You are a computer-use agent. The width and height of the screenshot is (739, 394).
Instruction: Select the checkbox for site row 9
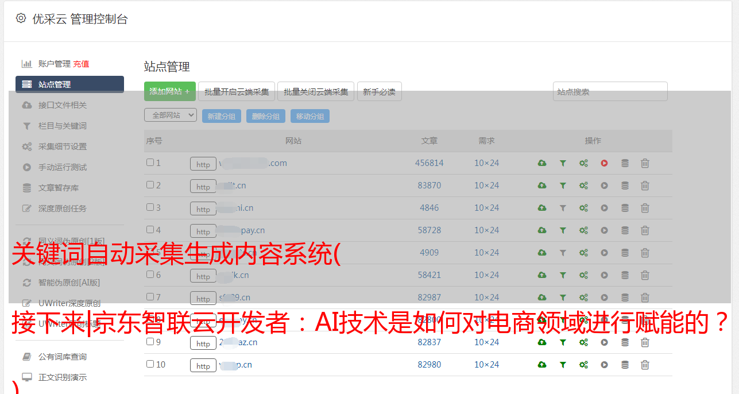[150, 342]
